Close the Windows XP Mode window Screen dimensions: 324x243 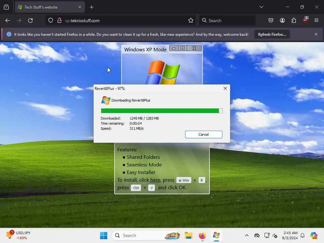click(194, 48)
